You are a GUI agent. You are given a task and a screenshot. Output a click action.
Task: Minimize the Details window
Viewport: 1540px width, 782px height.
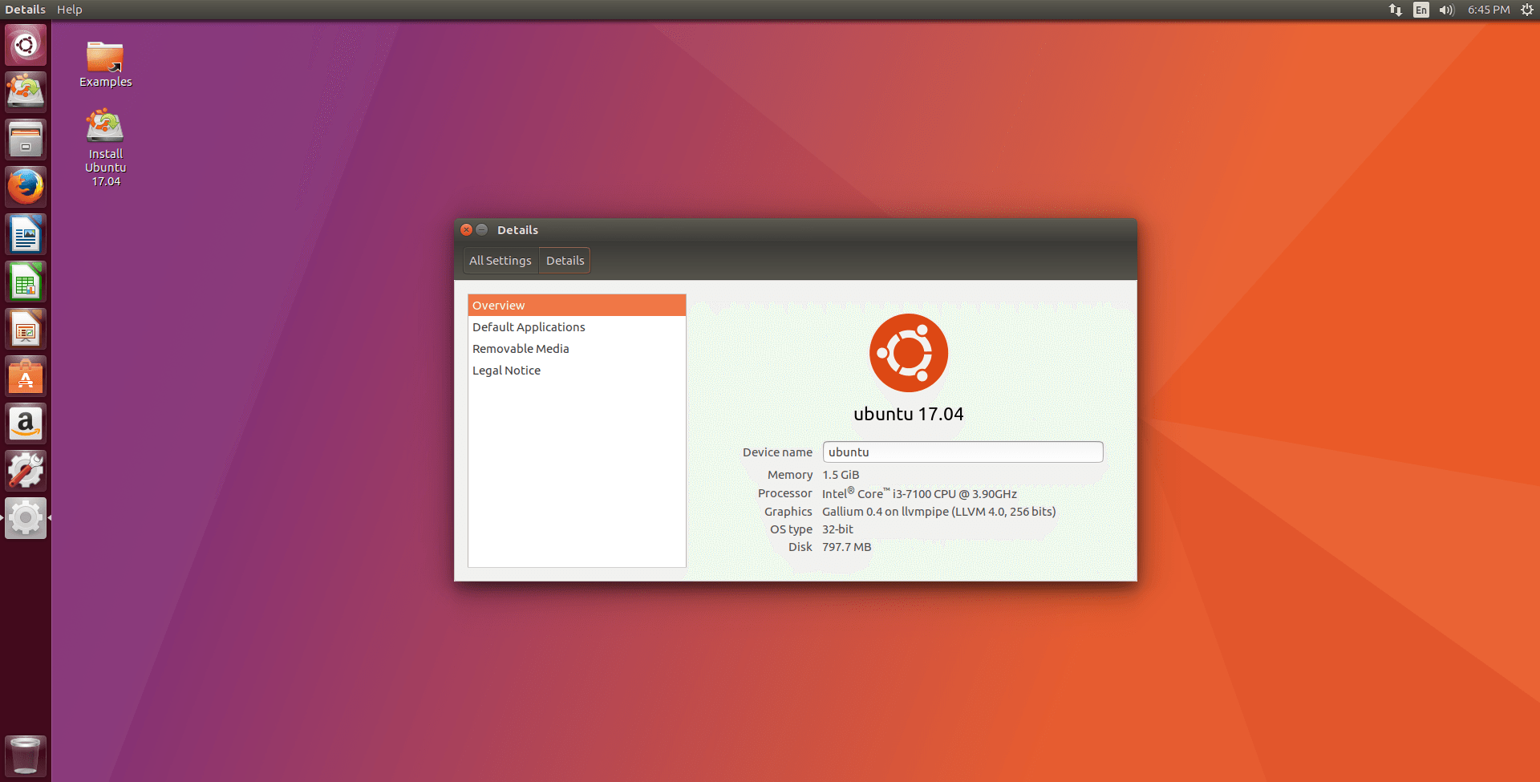[482, 229]
